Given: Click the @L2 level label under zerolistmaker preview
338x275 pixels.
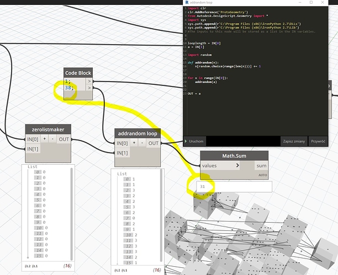Looking at the screenshot, I should click(x=28, y=266).
